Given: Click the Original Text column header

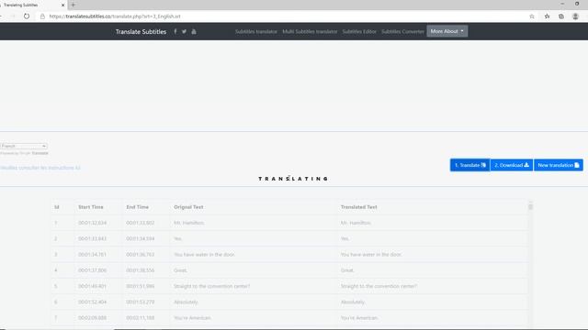Looking at the screenshot, I should coord(188,207).
